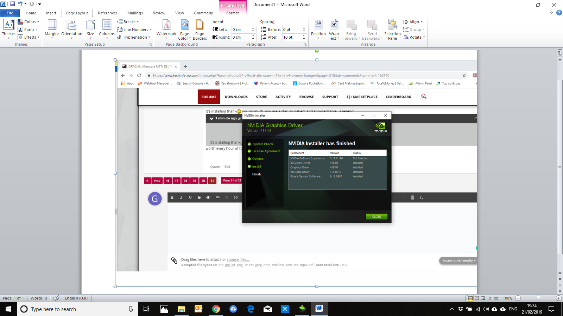Image resolution: width=563 pixels, height=316 pixels.
Task: Switch to Grammarly ribbon tab
Action: coord(203,13)
